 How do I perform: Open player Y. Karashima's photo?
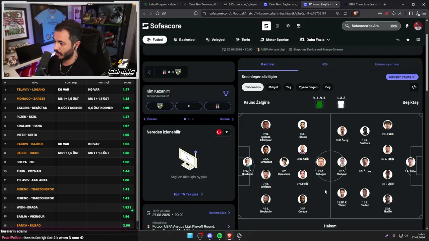point(284,162)
